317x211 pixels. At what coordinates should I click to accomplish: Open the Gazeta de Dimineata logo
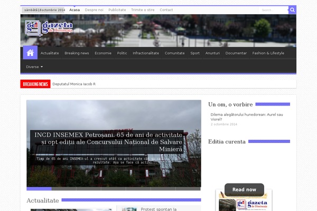click(49, 28)
